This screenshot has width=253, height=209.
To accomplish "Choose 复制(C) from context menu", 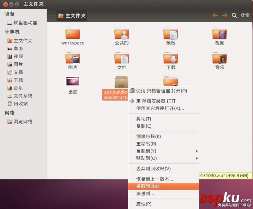I will click(x=163, y=126).
